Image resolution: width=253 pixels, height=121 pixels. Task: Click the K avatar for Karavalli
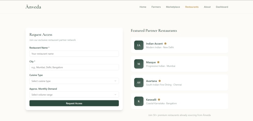139,101
